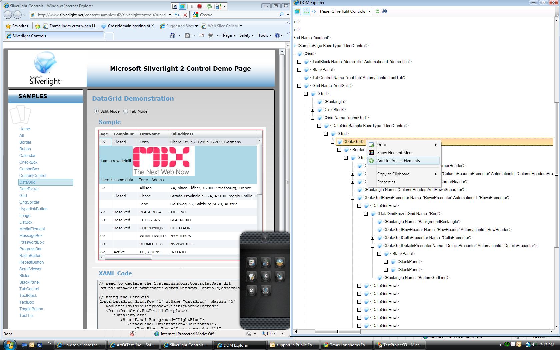Click the pause icon in the recording toolbar
560x350 pixels.
coord(192,6)
